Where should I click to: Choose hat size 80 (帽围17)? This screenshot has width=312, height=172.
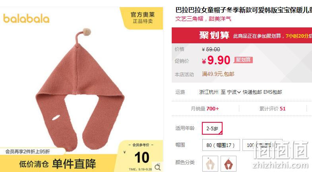[221, 145]
